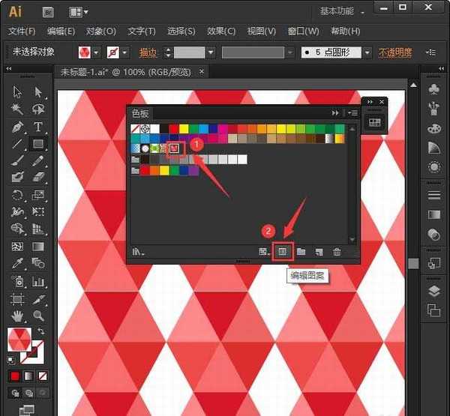This screenshot has height=416, width=450.
Task: Create a new color group folder
Action: point(301,252)
